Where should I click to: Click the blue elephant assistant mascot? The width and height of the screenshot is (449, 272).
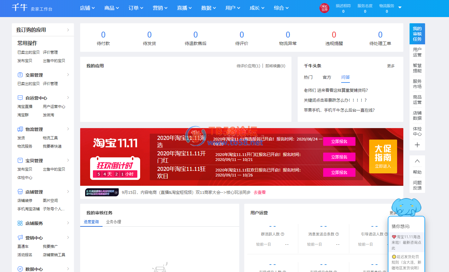click(x=406, y=207)
